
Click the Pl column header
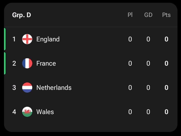pyautogui.click(x=130, y=15)
